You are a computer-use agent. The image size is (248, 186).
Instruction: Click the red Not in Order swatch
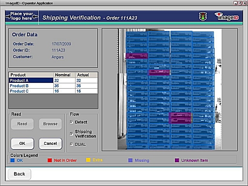coord(49,160)
